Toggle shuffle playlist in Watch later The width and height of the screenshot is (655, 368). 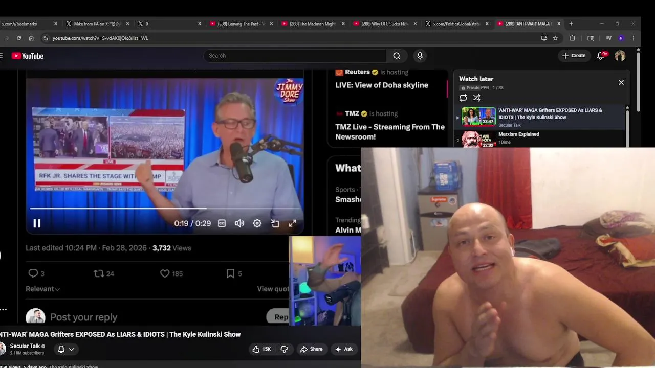[x=476, y=98]
